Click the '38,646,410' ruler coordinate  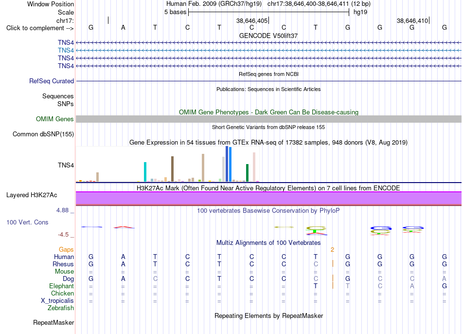pyautogui.click(x=412, y=20)
